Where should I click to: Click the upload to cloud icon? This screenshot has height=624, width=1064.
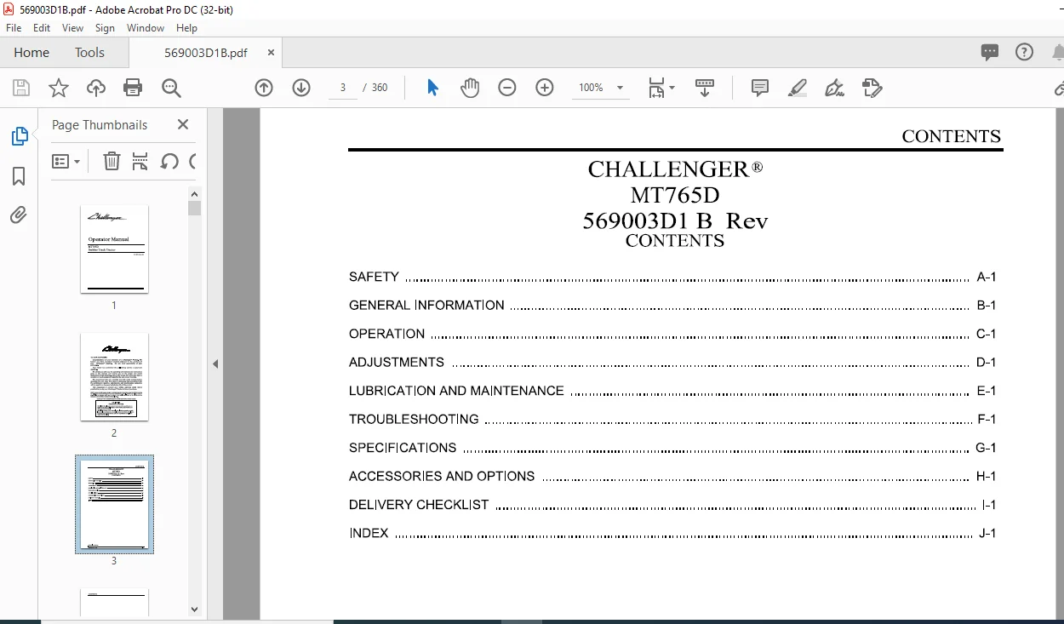96,88
